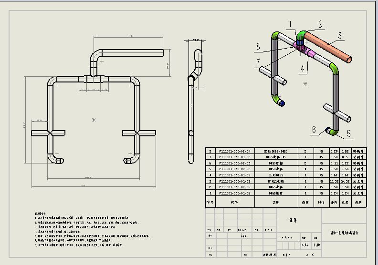
Task: Click balloon number 4 in the isometric view
Action: pos(303,69)
